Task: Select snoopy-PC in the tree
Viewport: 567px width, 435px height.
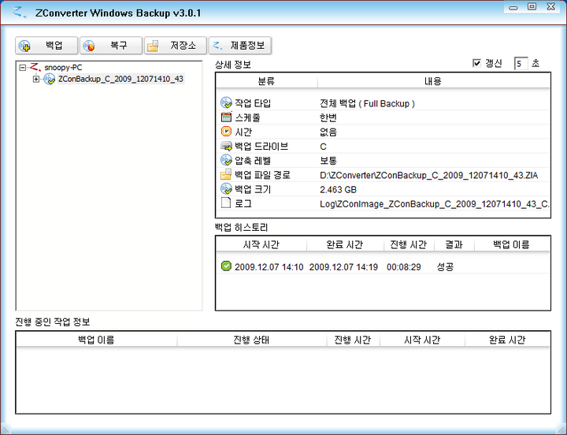Action: pyautogui.click(x=63, y=68)
